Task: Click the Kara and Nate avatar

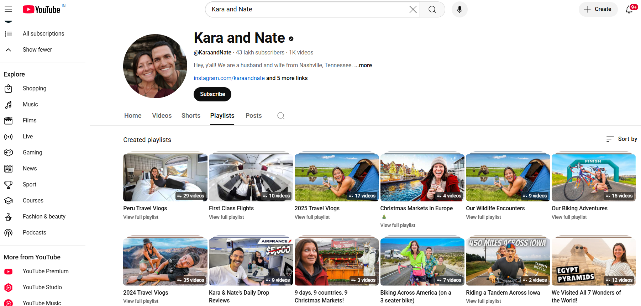Action: (155, 66)
